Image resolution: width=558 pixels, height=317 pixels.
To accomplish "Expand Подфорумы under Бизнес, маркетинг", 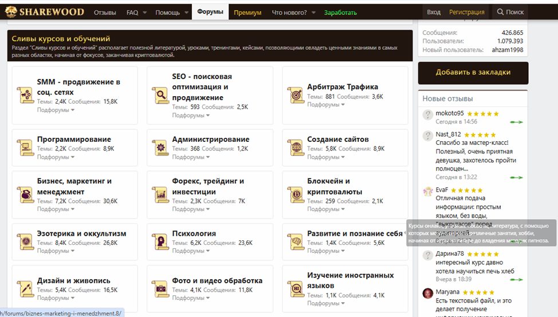I will 56,209.
